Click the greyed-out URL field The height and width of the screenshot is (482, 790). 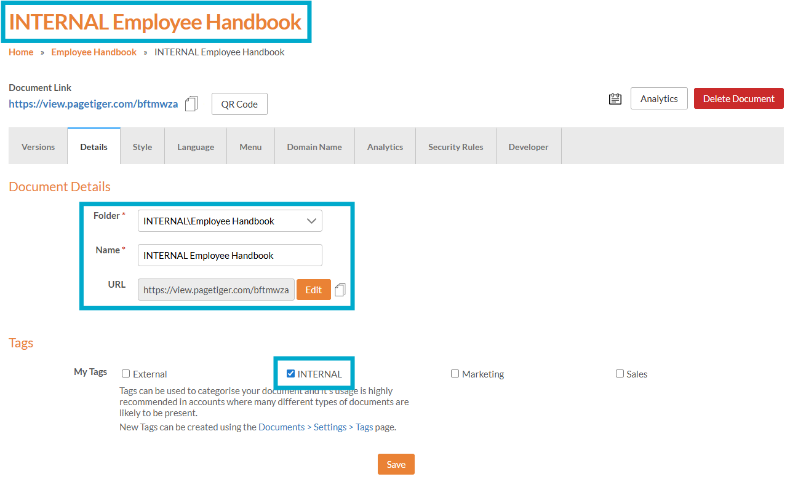216,290
